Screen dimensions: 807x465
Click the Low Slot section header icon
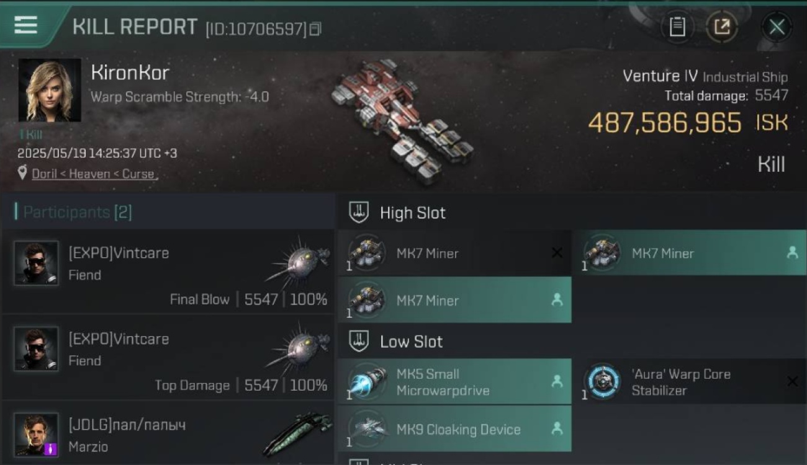[x=359, y=341]
